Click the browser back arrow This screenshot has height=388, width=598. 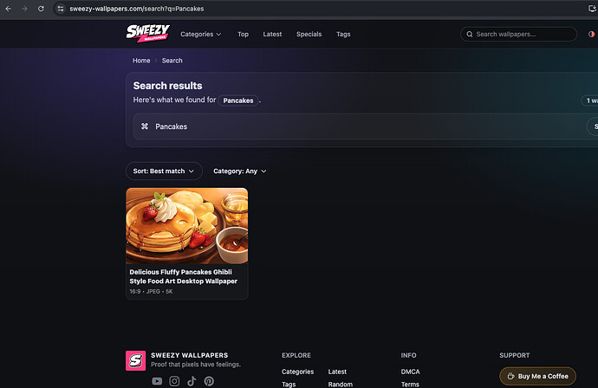(x=9, y=8)
